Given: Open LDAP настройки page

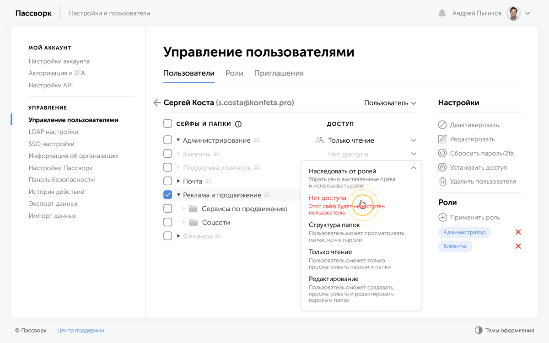Looking at the screenshot, I should pyautogui.click(x=53, y=132).
